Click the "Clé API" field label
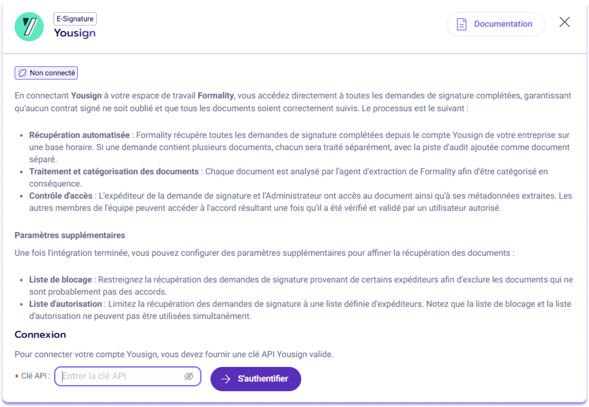The image size is (589, 407). [35, 376]
